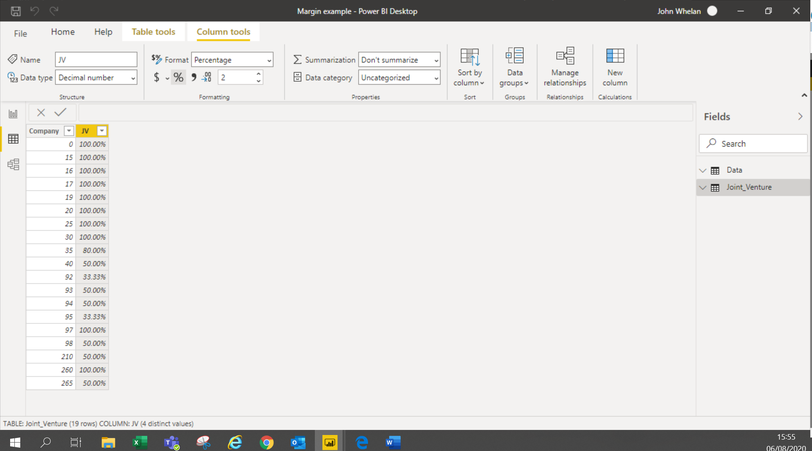This screenshot has height=451, width=812.
Task: Click the Save icon in title bar
Action: click(16, 11)
